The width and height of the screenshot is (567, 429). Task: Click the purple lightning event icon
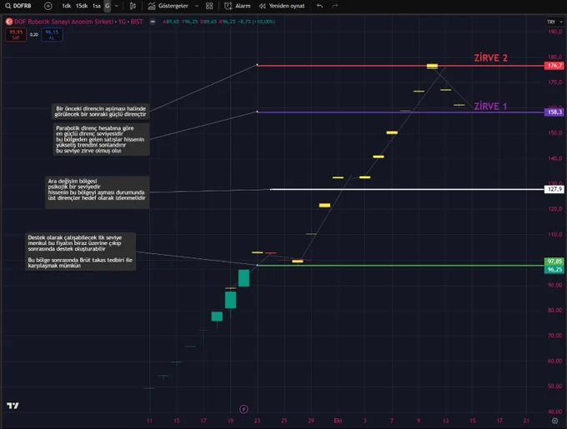pos(243,409)
